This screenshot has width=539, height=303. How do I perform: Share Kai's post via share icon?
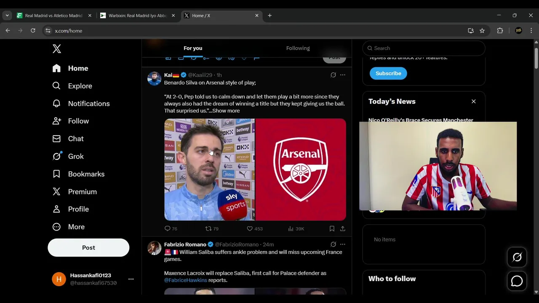point(343,229)
